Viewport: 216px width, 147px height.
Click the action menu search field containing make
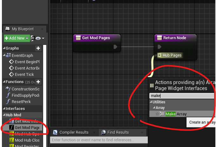pyautogui.click(x=182, y=96)
